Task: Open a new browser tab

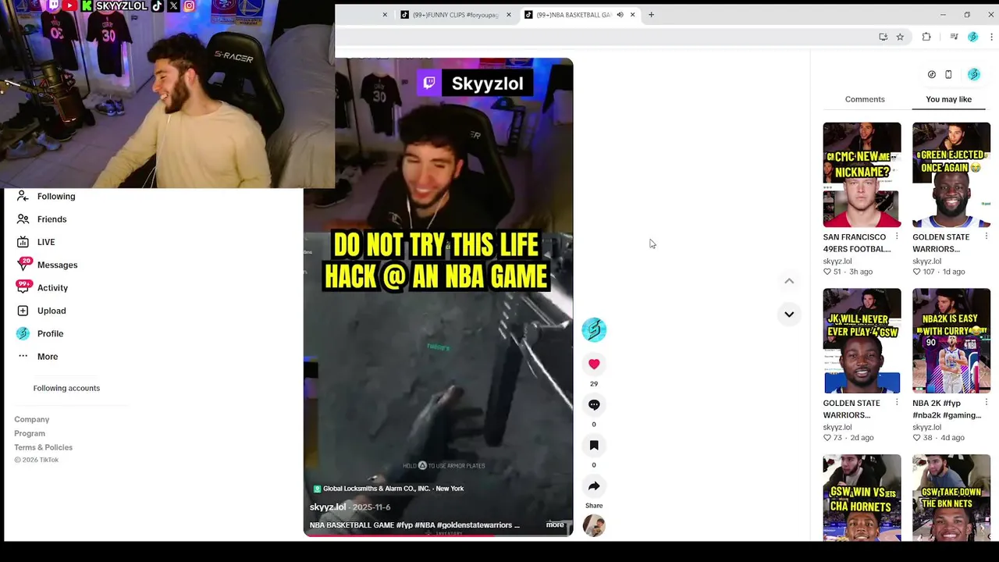Action: (x=651, y=15)
